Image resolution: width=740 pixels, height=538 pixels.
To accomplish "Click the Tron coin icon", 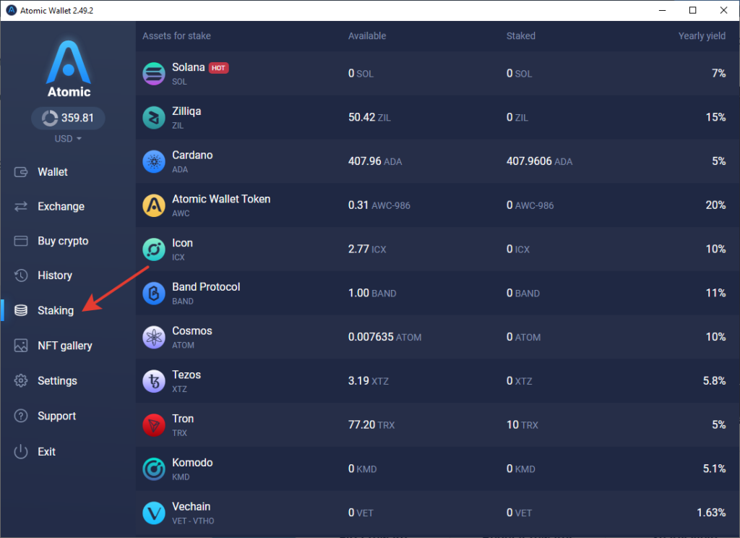I will click(154, 425).
